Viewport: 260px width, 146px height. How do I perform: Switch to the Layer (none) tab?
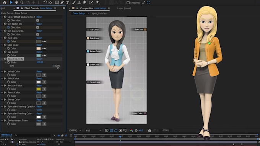pyautogui.click(x=124, y=8)
